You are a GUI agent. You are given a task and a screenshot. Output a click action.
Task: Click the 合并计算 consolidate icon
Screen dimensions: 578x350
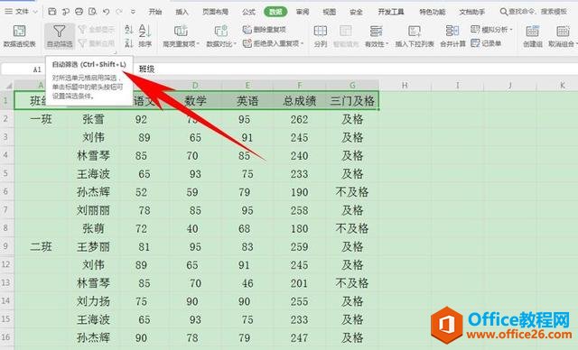(x=452, y=36)
